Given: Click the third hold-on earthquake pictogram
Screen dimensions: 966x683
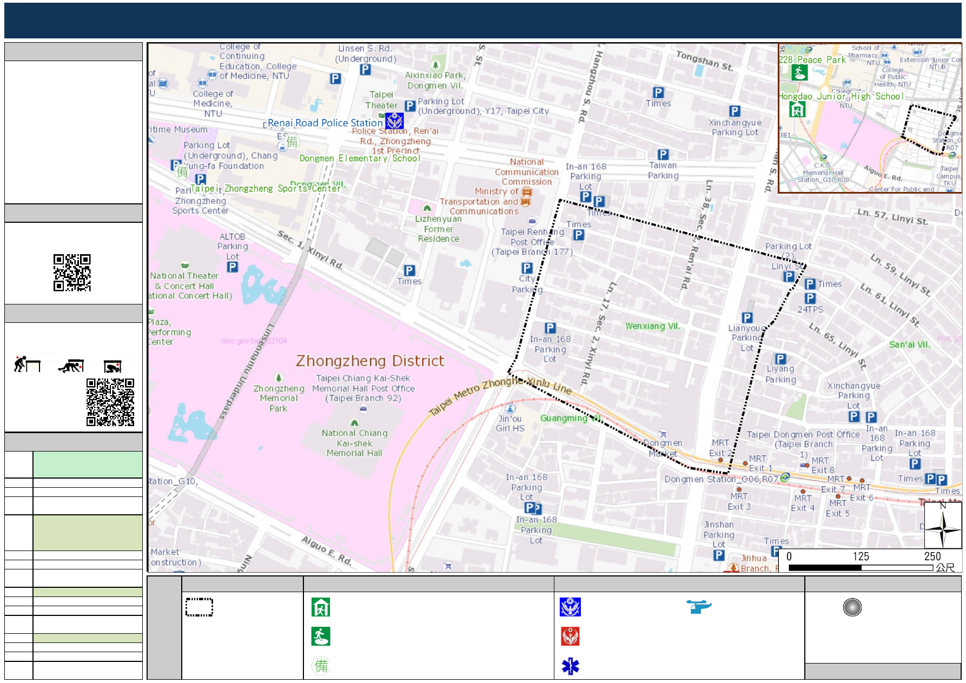Looking at the screenshot, I should coord(113,367).
